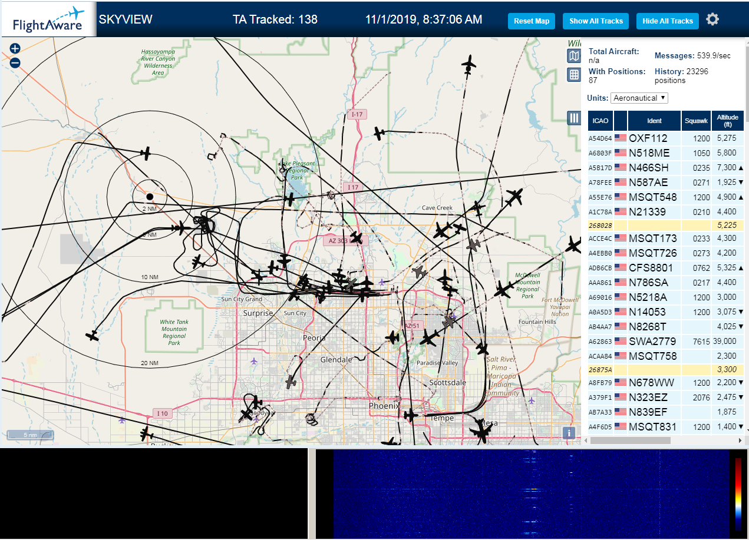The image size is (749, 540).
Task: Click the spectrum color scale bar
Action: (x=738, y=493)
